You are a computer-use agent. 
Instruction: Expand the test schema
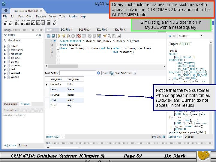(5, 70)
